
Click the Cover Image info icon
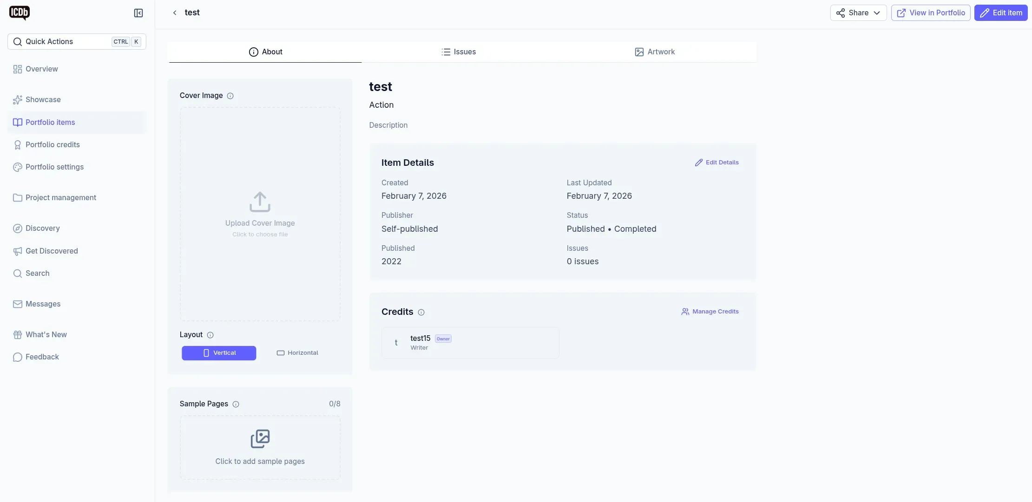pos(231,96)
